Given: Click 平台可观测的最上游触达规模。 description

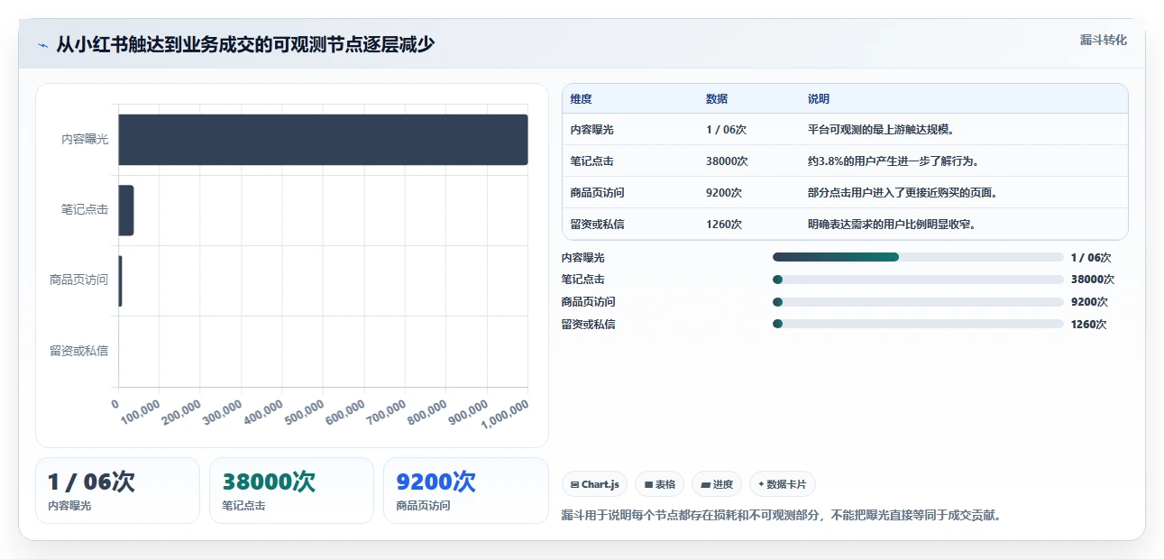Looking at the screenshot, I should pos(882,130).
